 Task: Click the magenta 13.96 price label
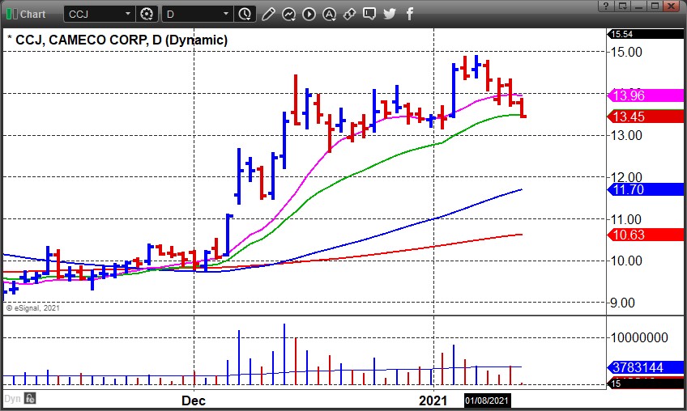646,95
